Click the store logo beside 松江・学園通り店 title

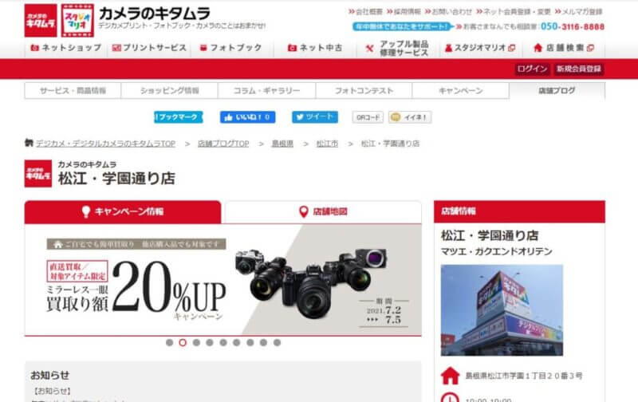[x=38, y=174]
